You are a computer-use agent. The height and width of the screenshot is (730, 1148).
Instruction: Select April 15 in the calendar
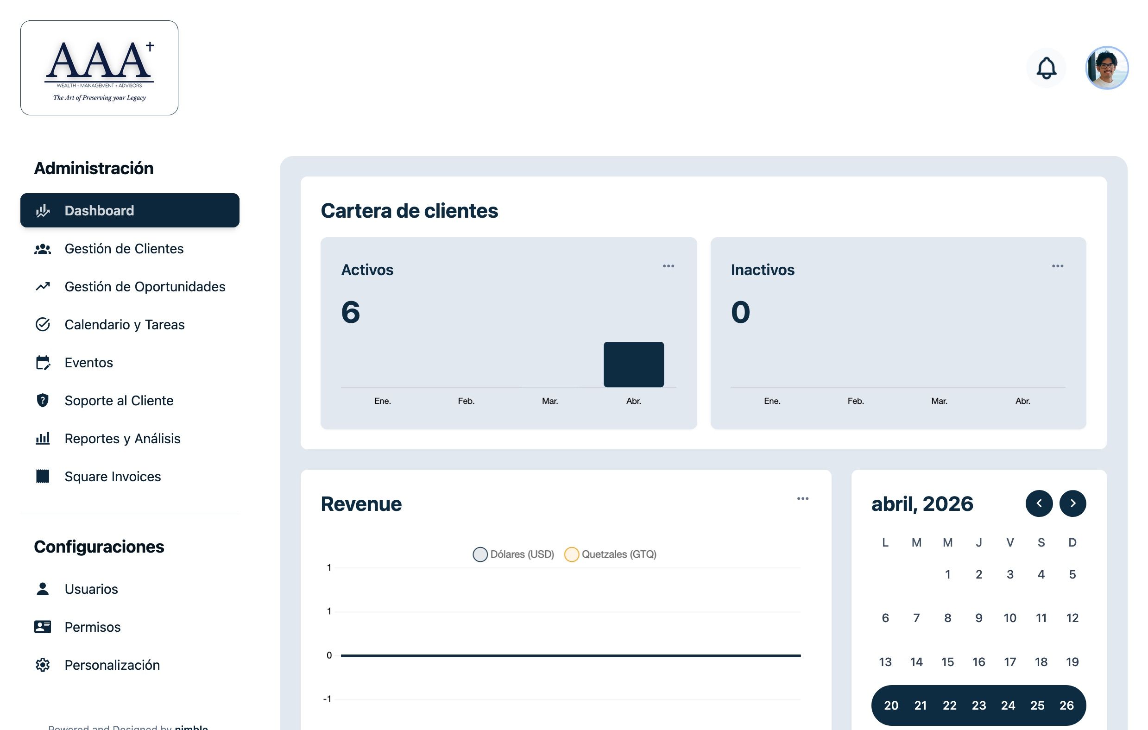(x=948, y=662)
